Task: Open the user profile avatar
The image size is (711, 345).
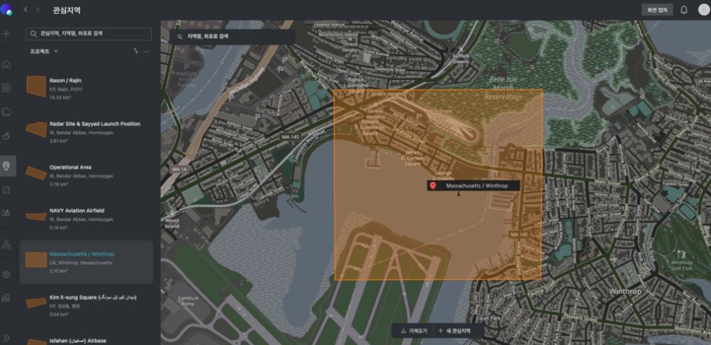Action: click(x=702, y=10)
